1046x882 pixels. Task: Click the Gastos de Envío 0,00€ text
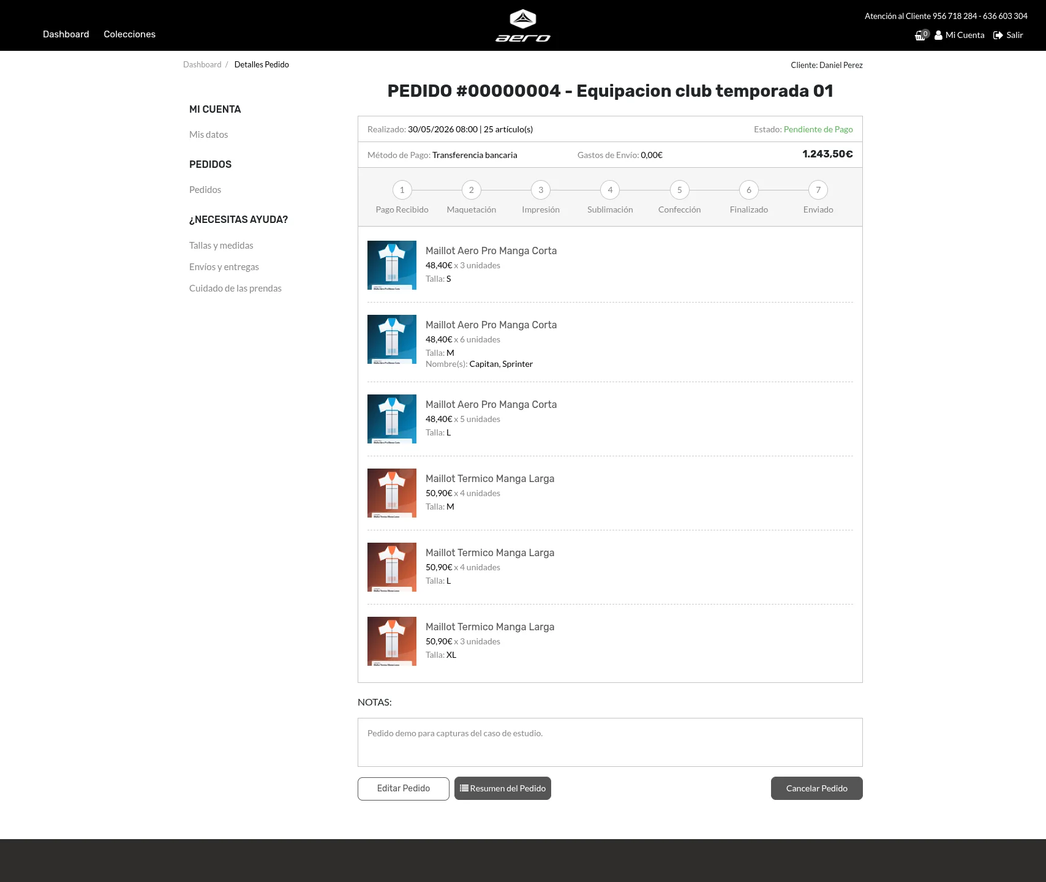(620, 155)
